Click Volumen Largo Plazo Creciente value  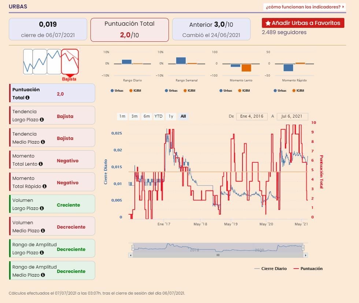coord(69,205)
